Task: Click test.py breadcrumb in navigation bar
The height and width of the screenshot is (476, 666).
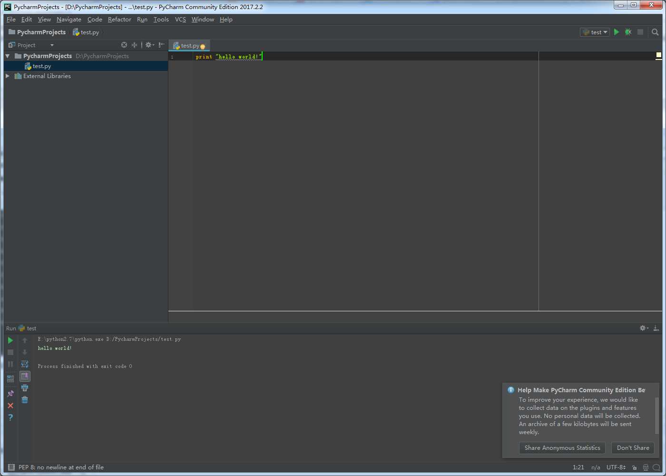Action: (86, 32)
